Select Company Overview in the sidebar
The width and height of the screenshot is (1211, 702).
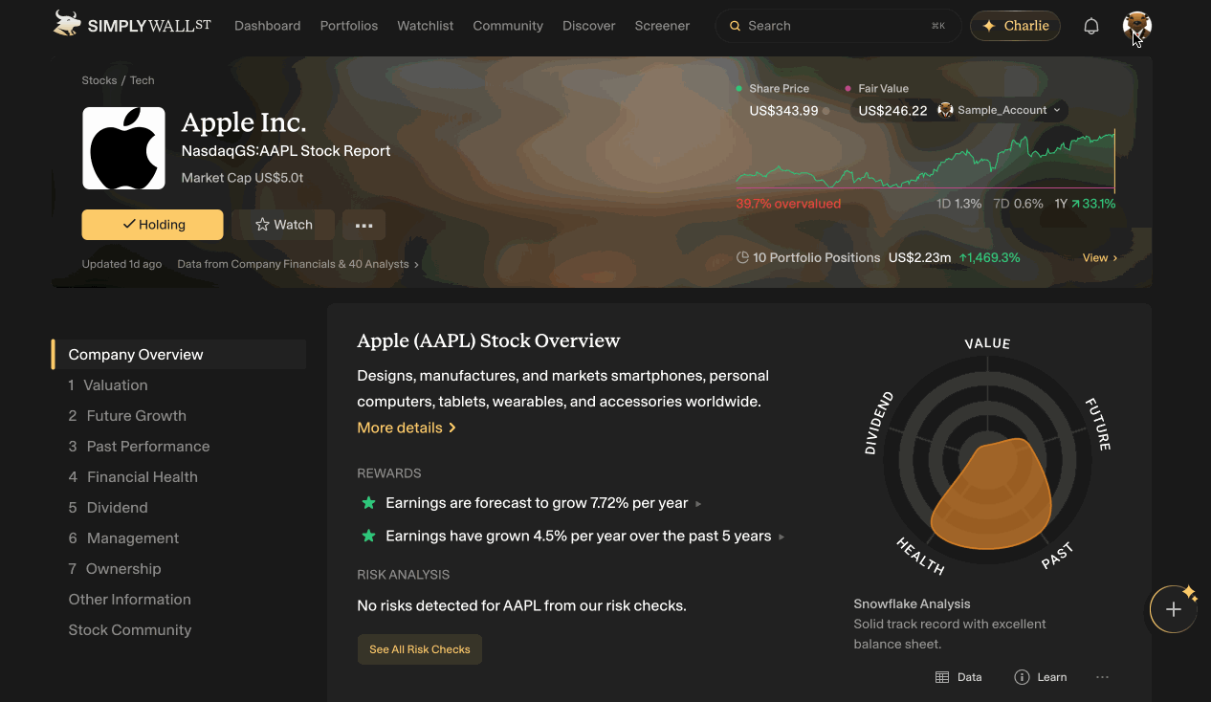179,355
